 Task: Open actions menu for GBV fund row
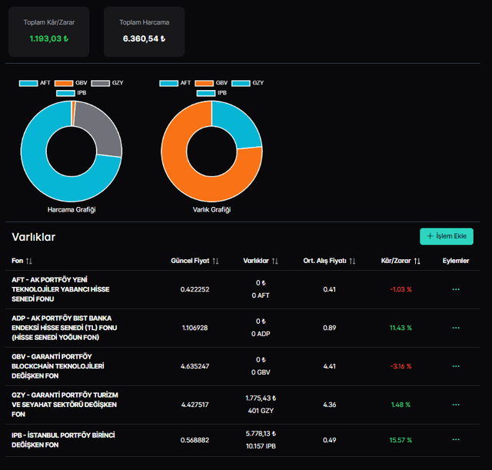tap(456, 366)
